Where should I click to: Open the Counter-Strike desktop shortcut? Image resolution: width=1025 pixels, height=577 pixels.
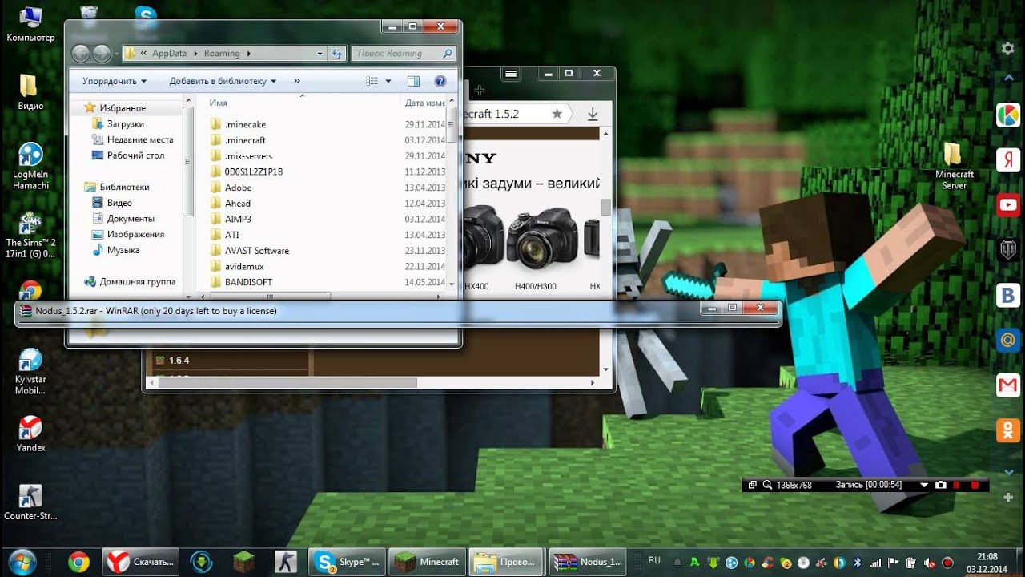coord(30,502)
